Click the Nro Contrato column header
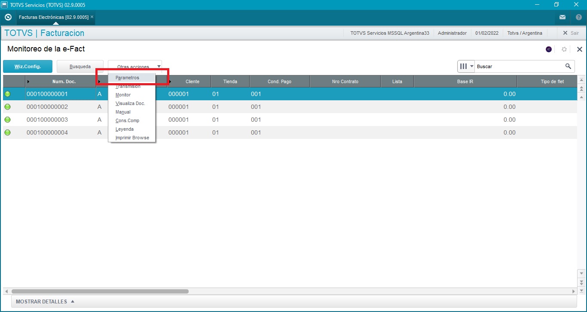This screenshot has width=587, height=312. coord(345,81)
